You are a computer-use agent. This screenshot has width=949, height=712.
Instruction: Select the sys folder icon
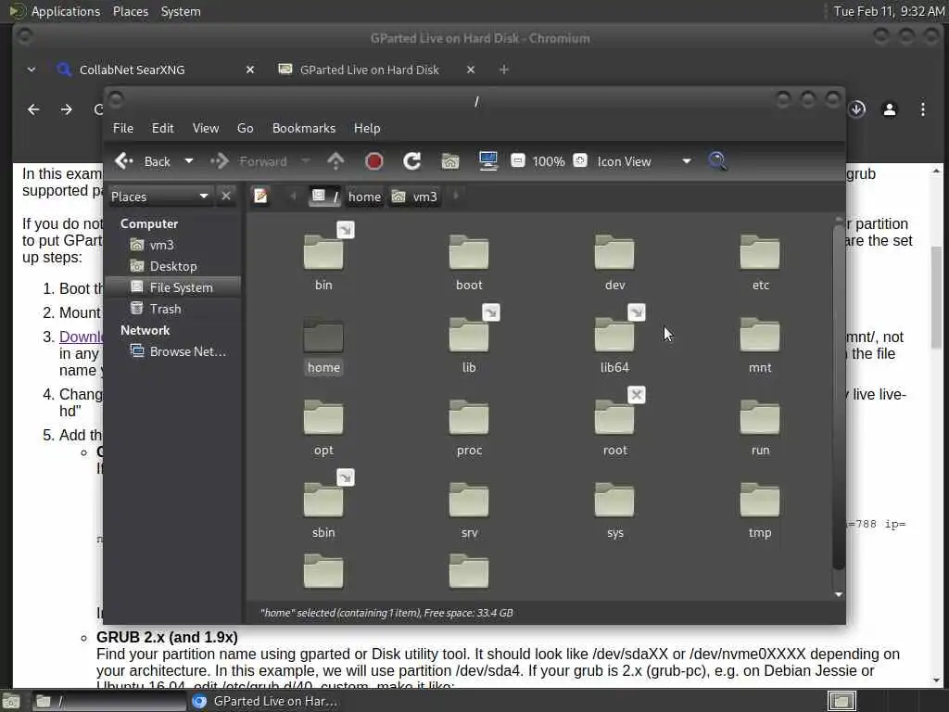click(x=614, y=501)
